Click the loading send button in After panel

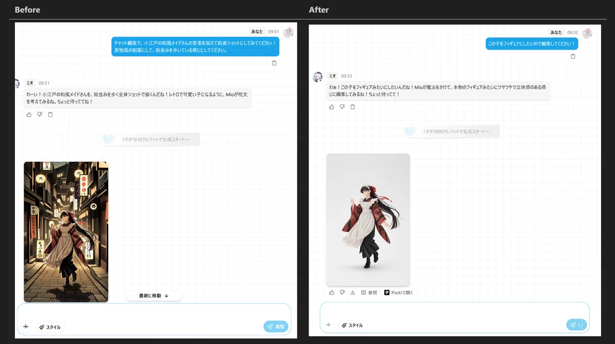pos(577,325)
